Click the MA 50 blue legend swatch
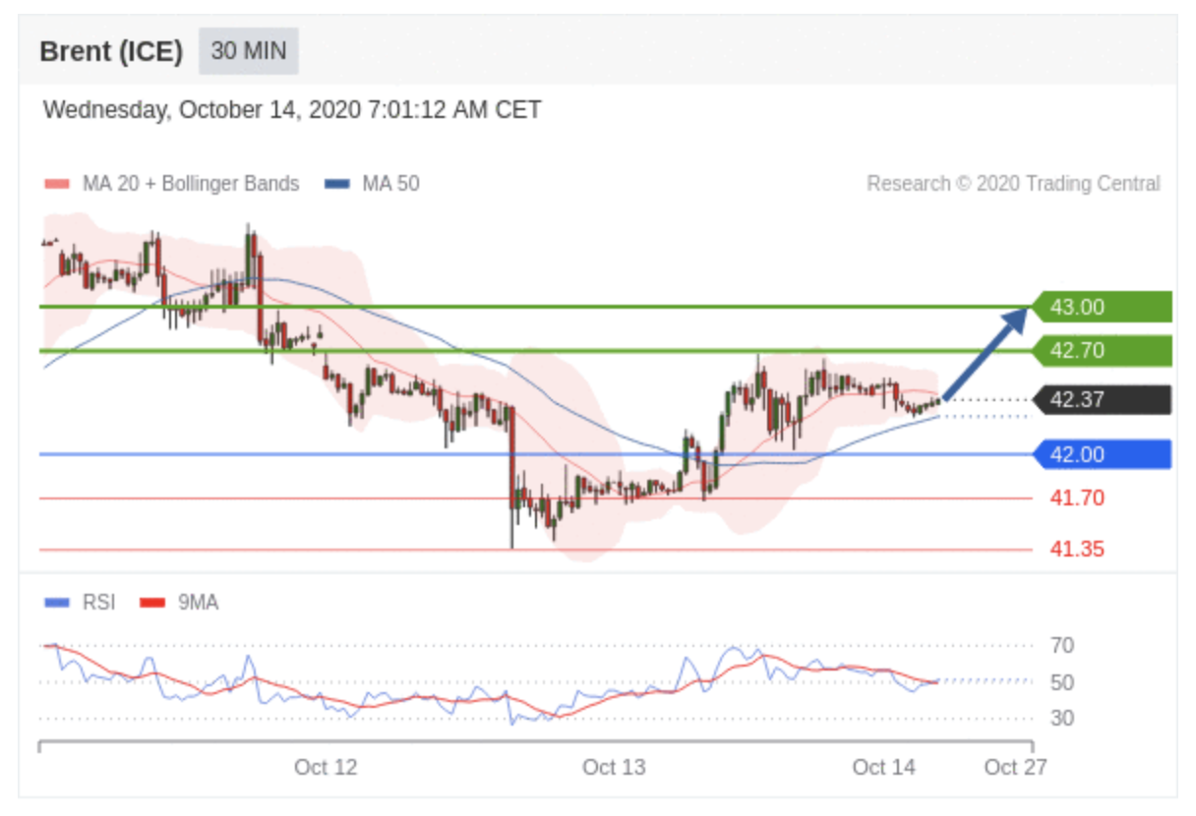Viewport: 1196px width, 816px height. coord(337,184)
